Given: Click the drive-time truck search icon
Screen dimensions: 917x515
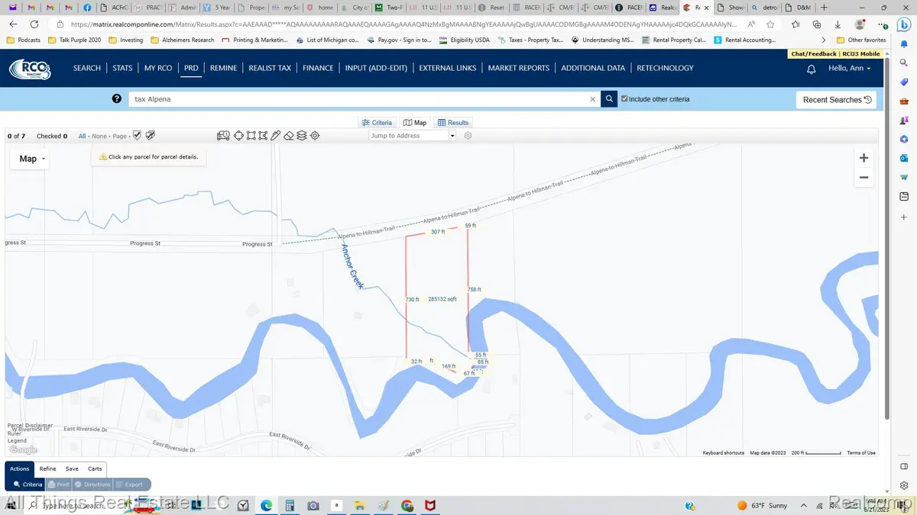Looking at the screenshot, I should (x=223, y=136).
